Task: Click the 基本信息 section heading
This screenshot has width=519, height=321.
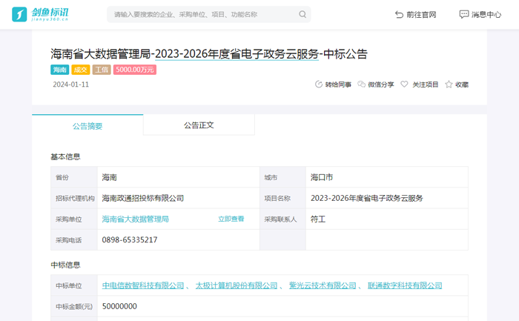Action: 65,156
